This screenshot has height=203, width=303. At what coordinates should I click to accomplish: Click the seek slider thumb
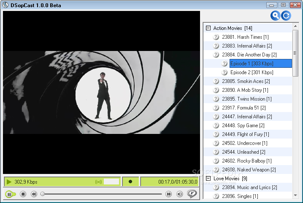click(x=42, y=194)
